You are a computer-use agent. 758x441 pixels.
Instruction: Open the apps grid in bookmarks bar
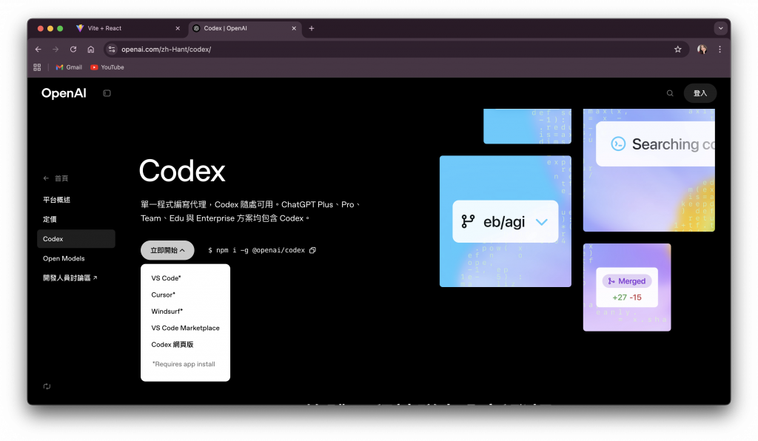[x=37, y=67]
